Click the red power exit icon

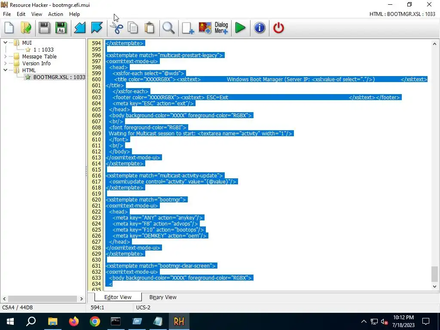tap(278, 28)
